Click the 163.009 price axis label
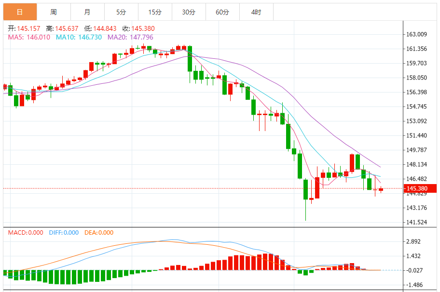This screenshot has height=292, width=440. [x=416, y=34]
